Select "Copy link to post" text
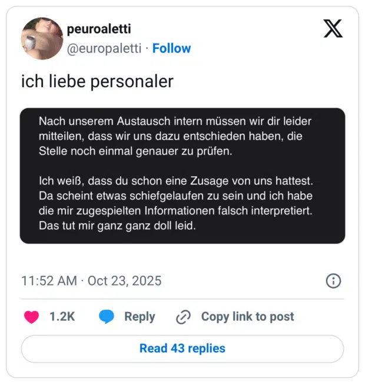Screen dimensions: 365x384 click(247, 317)
